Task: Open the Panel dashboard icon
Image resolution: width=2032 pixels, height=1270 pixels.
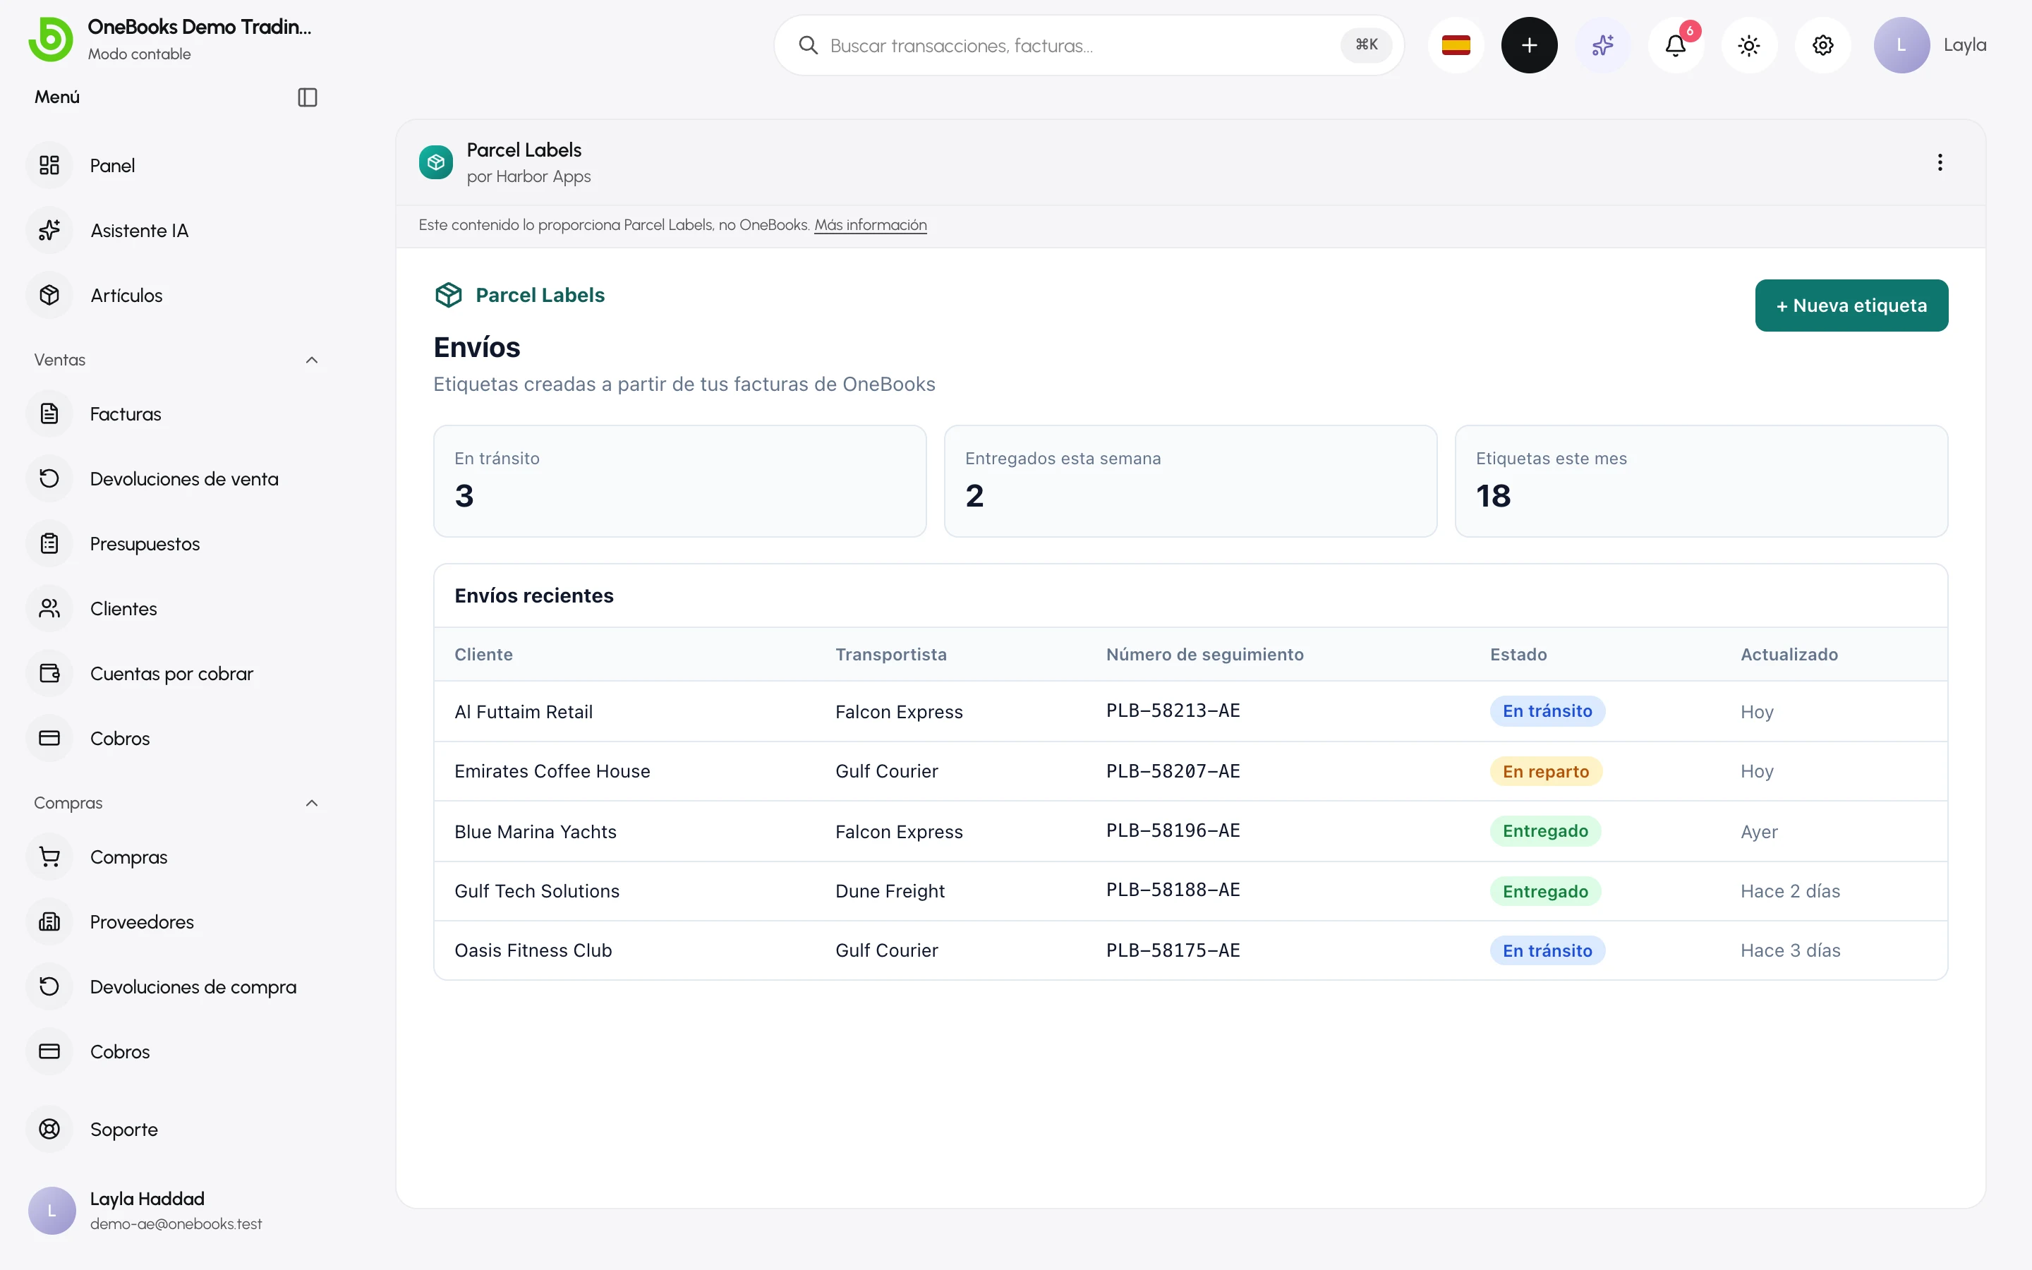Action: [x=49, y=166]
